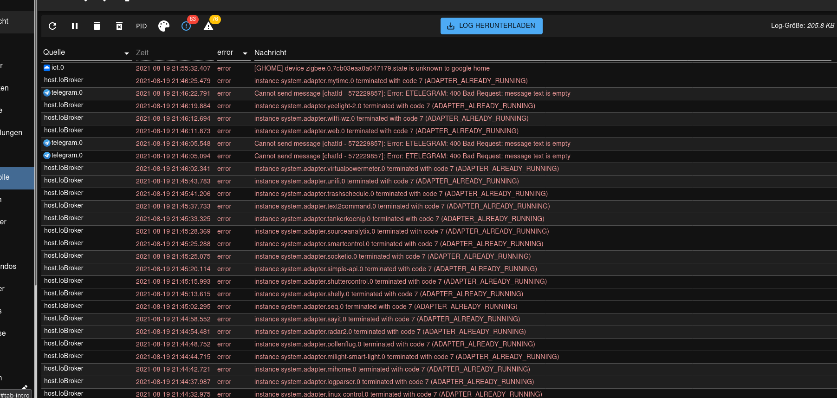Click the mytime.0 terminated message
The width and height of the screenshot is (837, 398).
(x=391, y=81)
